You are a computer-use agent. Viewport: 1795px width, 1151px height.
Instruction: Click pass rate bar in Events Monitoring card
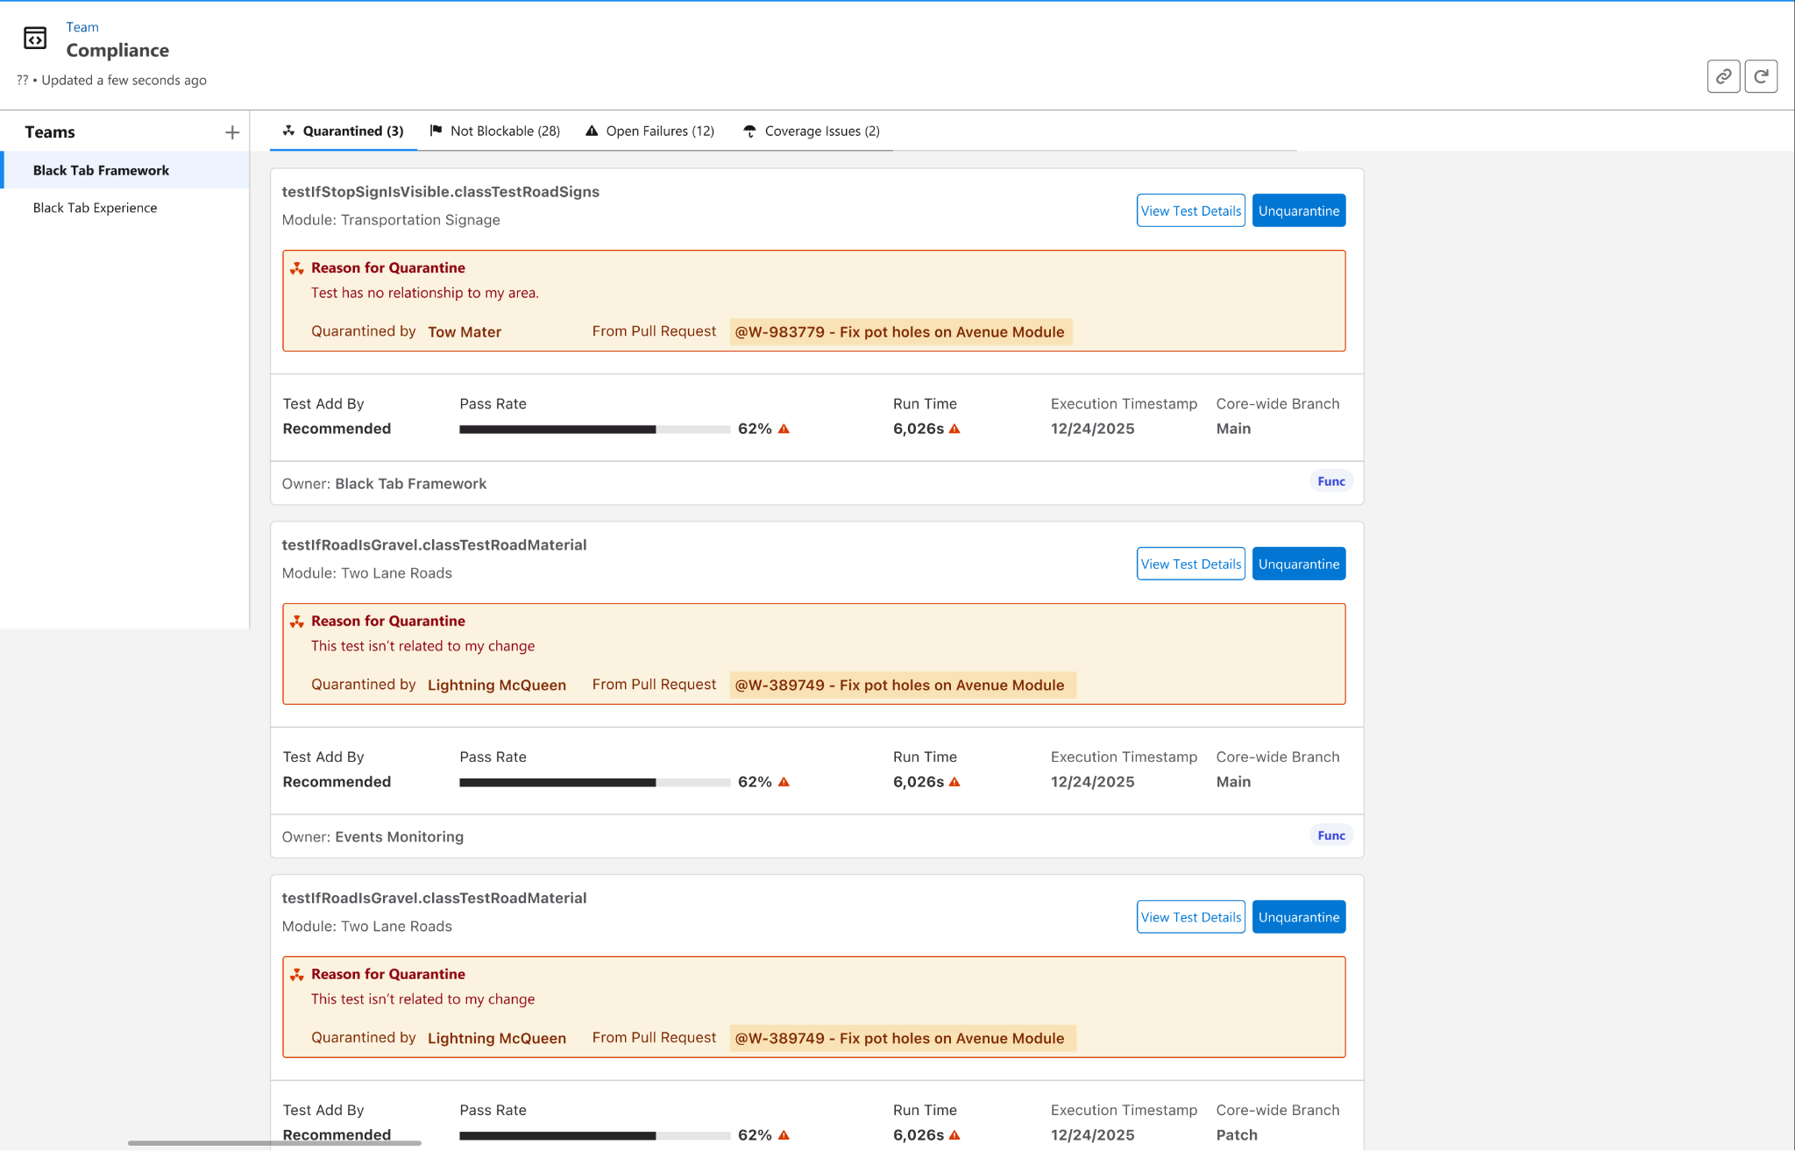[595, 783]
